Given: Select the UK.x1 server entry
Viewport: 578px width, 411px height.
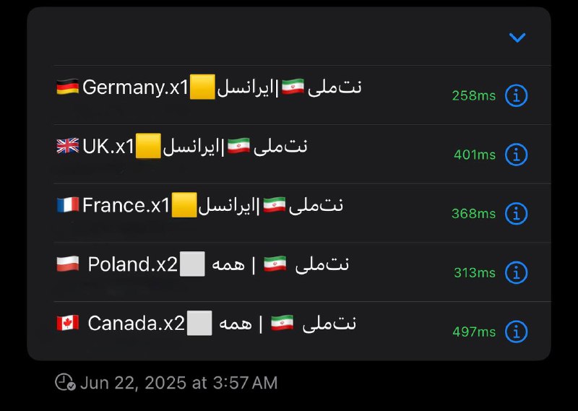Looking at the screenshot, I should coord(302,154).
